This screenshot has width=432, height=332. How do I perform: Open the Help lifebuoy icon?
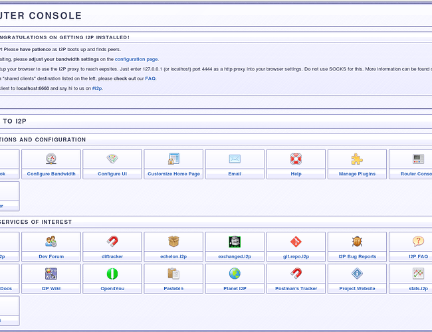pyautogui.click(x=296, y=159)
